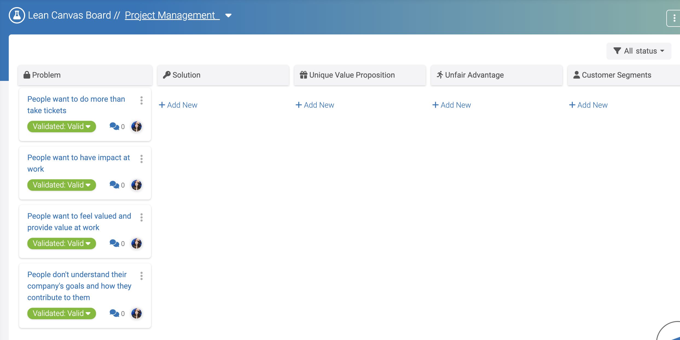Click avatar on 'feel valued' card
Screen dimensions: 680x340
point(136,244)
